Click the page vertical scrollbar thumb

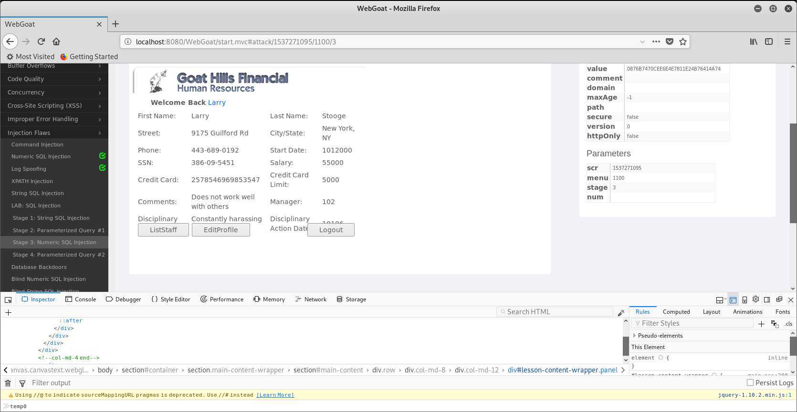[793, 173]
